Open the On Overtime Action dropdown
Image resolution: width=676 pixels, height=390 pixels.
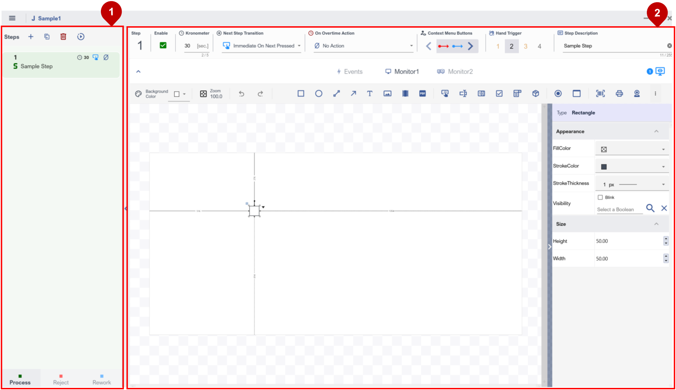click(x=364, y=46)
